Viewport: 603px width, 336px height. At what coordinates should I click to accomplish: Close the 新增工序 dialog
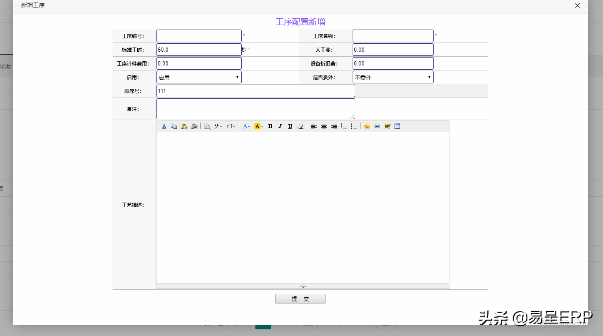pos(578,5)
